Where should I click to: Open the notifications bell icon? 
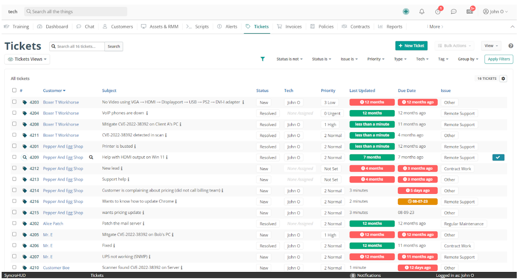[x=422, y=11]
